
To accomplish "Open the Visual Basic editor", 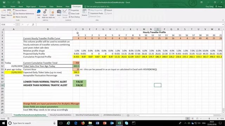I will click(3, 14).
